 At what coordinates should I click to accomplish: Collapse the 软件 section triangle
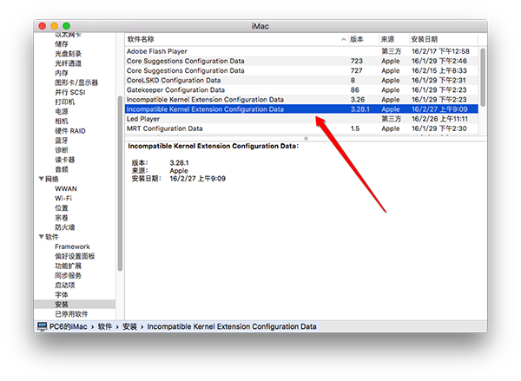[41, 237]
